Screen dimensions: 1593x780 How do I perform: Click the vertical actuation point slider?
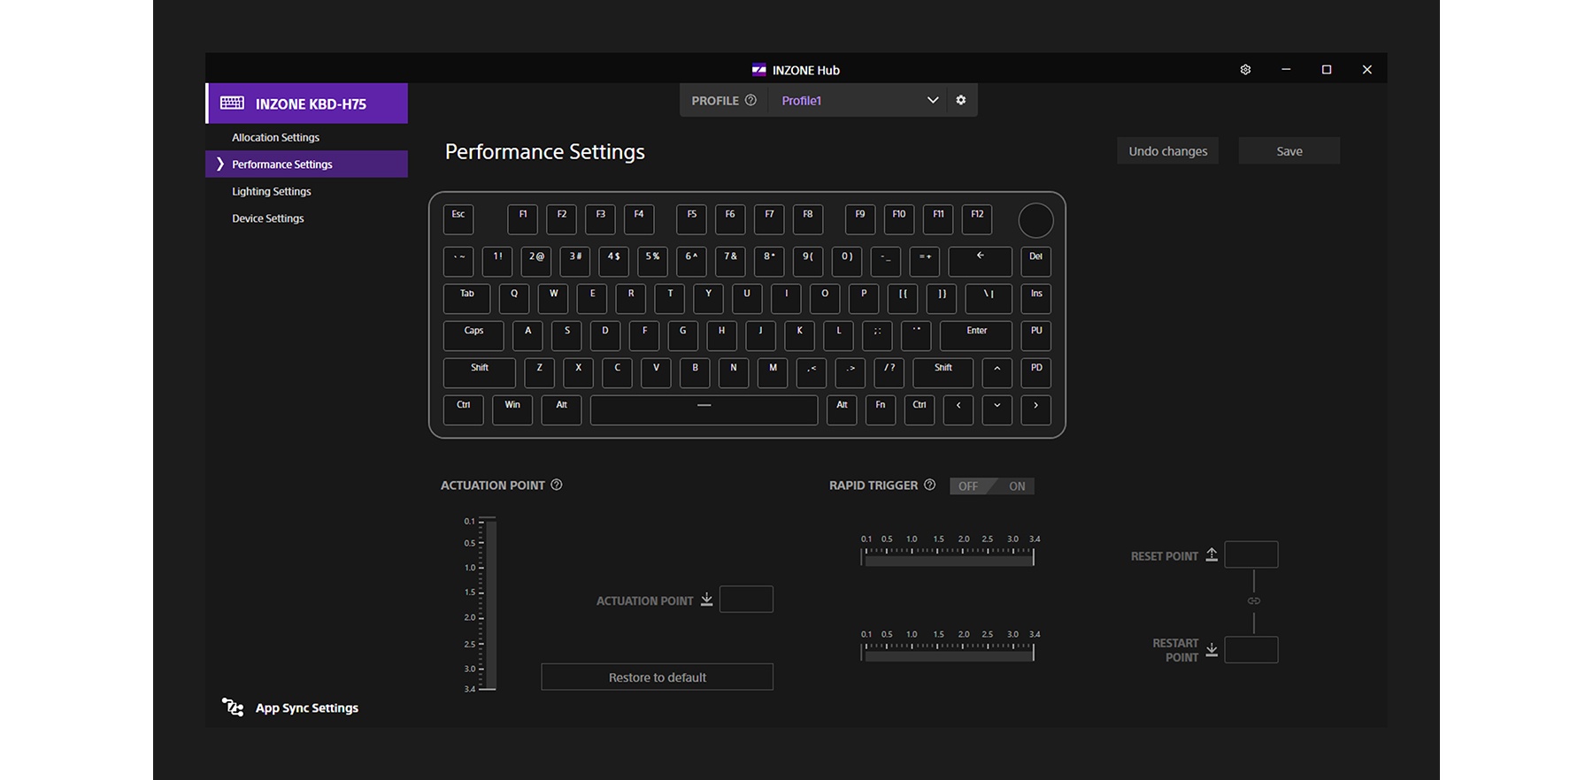pos(489,605)
